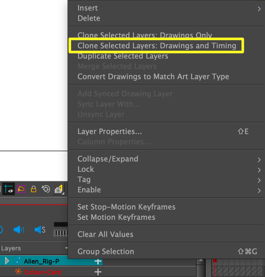Click the orange padlock lock icon
The width and height of the screenshot is (265, 277).
tap(34, 189)
